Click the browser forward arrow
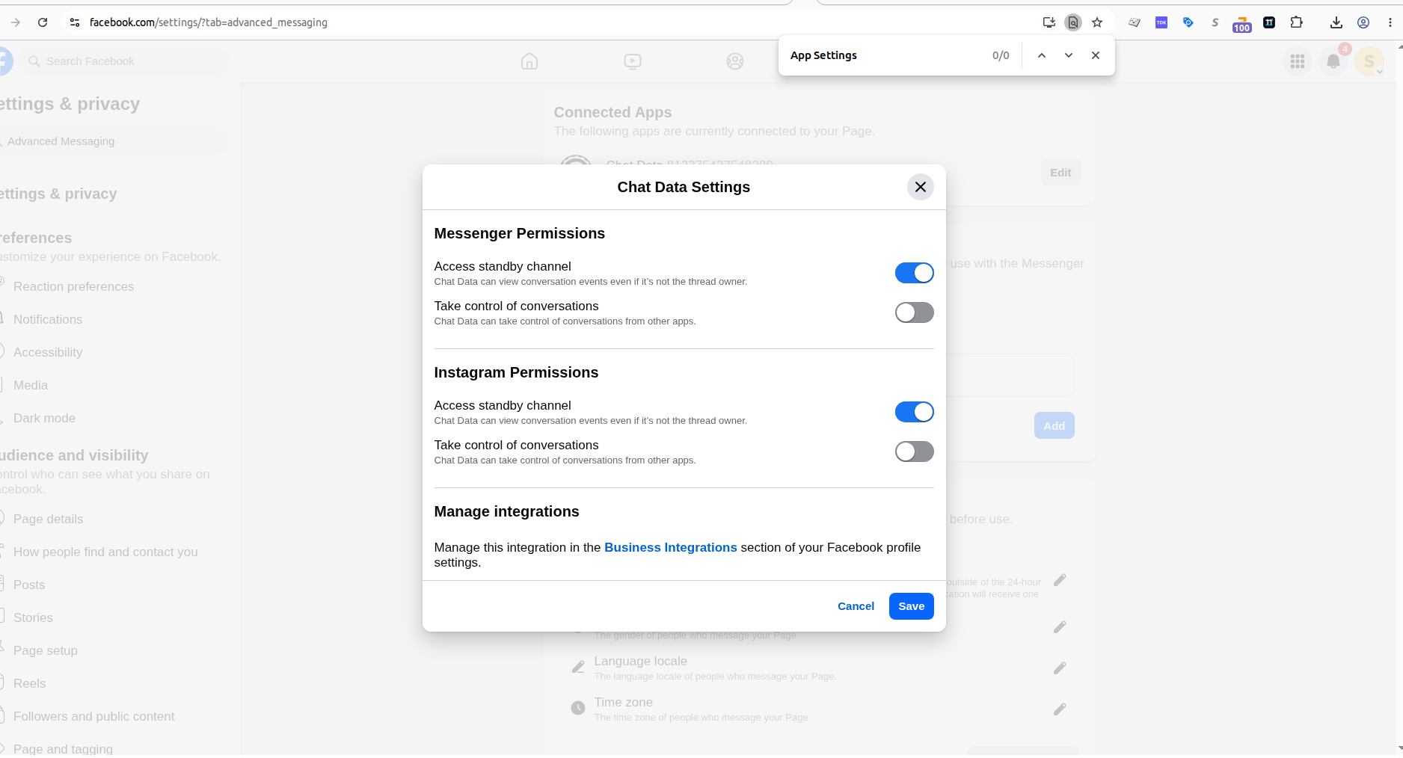This screenshot has width=1403, height=758. (x=15, y=22)
